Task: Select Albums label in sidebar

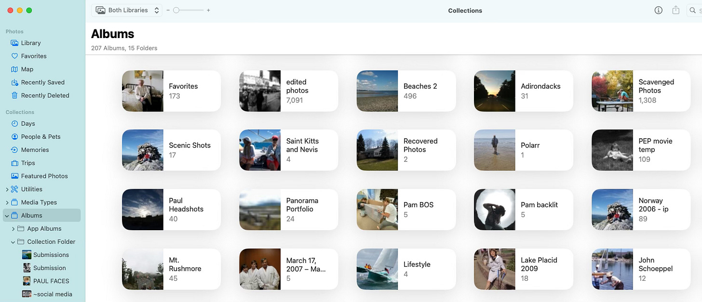Action: 32,215
